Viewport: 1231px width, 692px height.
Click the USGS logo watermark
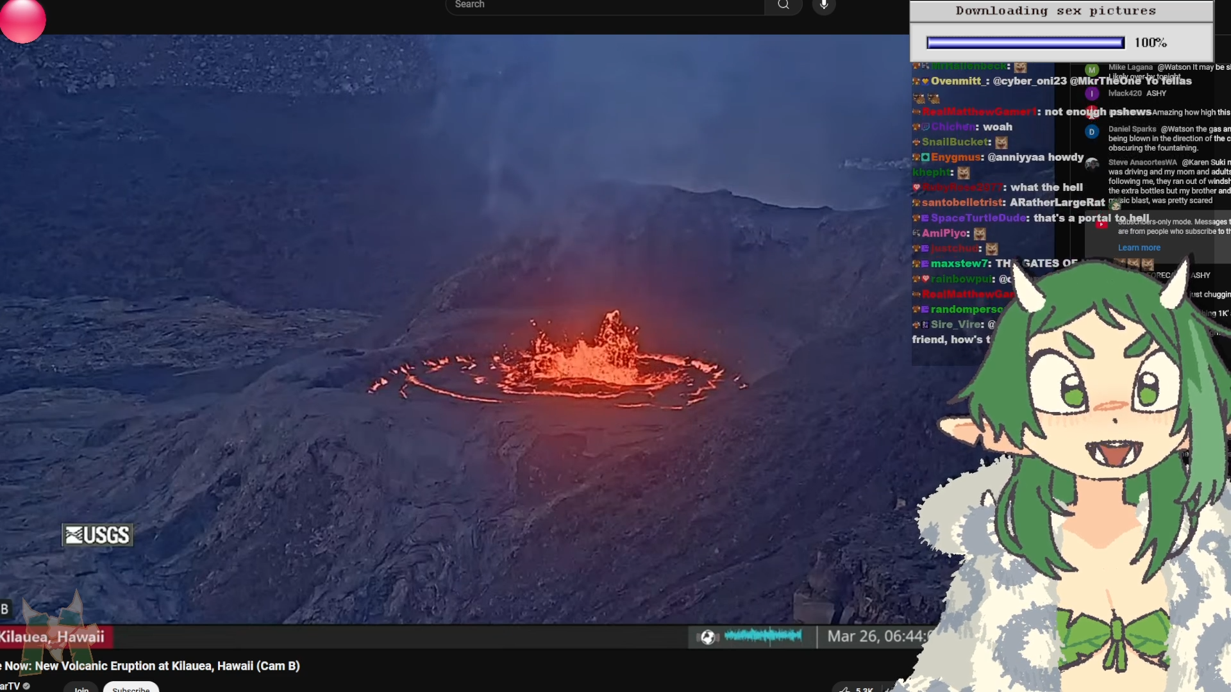tap(97, 535)
